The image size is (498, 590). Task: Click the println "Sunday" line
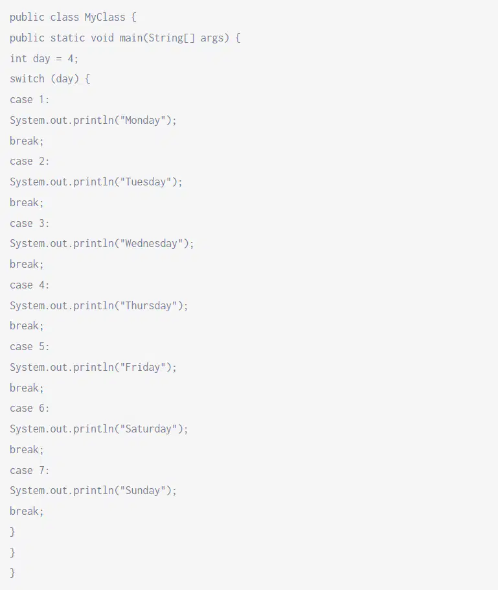coord(93,491)
